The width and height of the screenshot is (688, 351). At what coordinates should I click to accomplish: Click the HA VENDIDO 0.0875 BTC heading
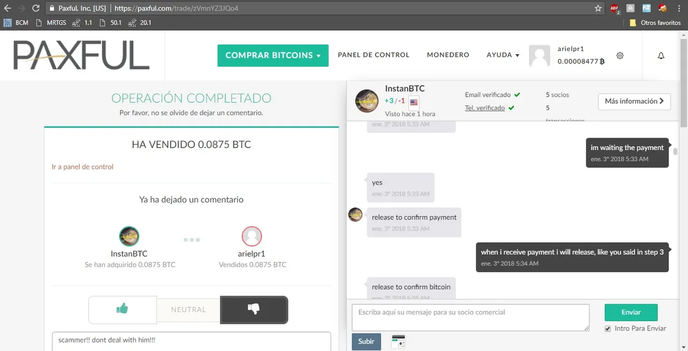[191, 145]
